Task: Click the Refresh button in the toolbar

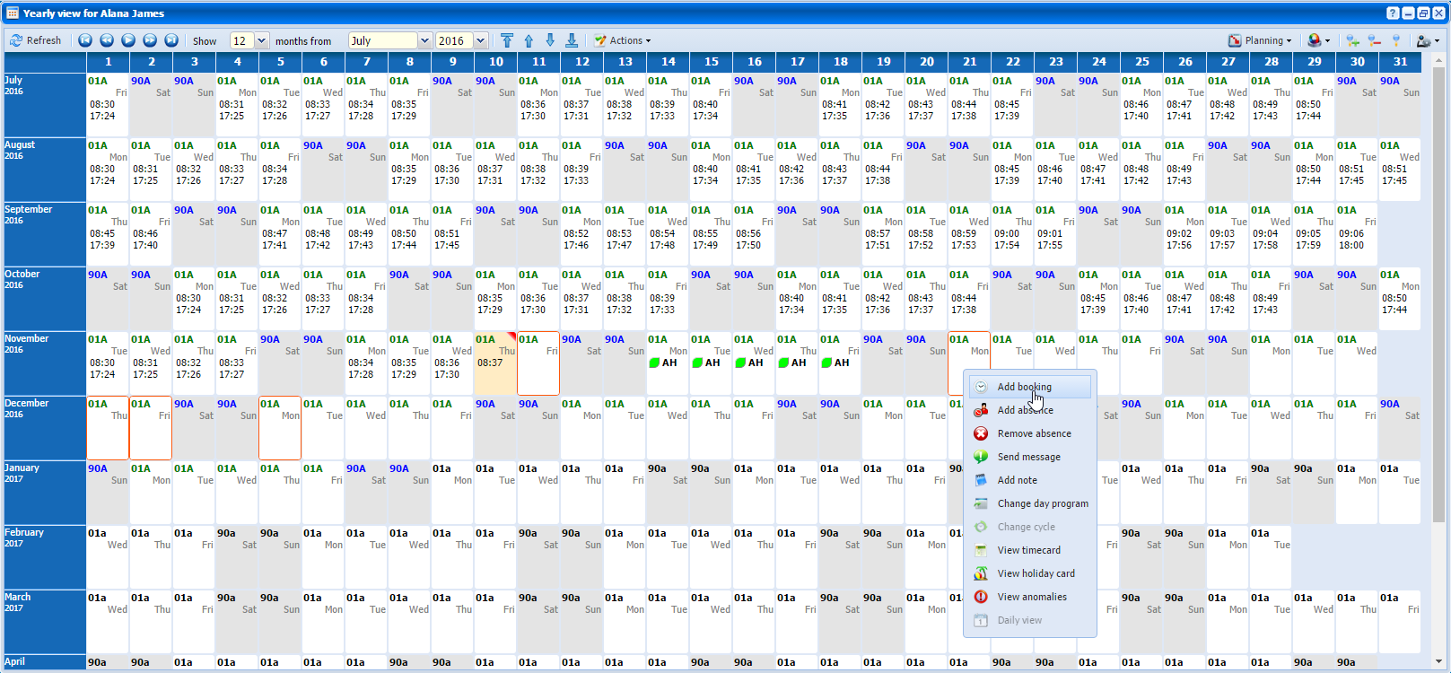Action: [x=36, y=40]
